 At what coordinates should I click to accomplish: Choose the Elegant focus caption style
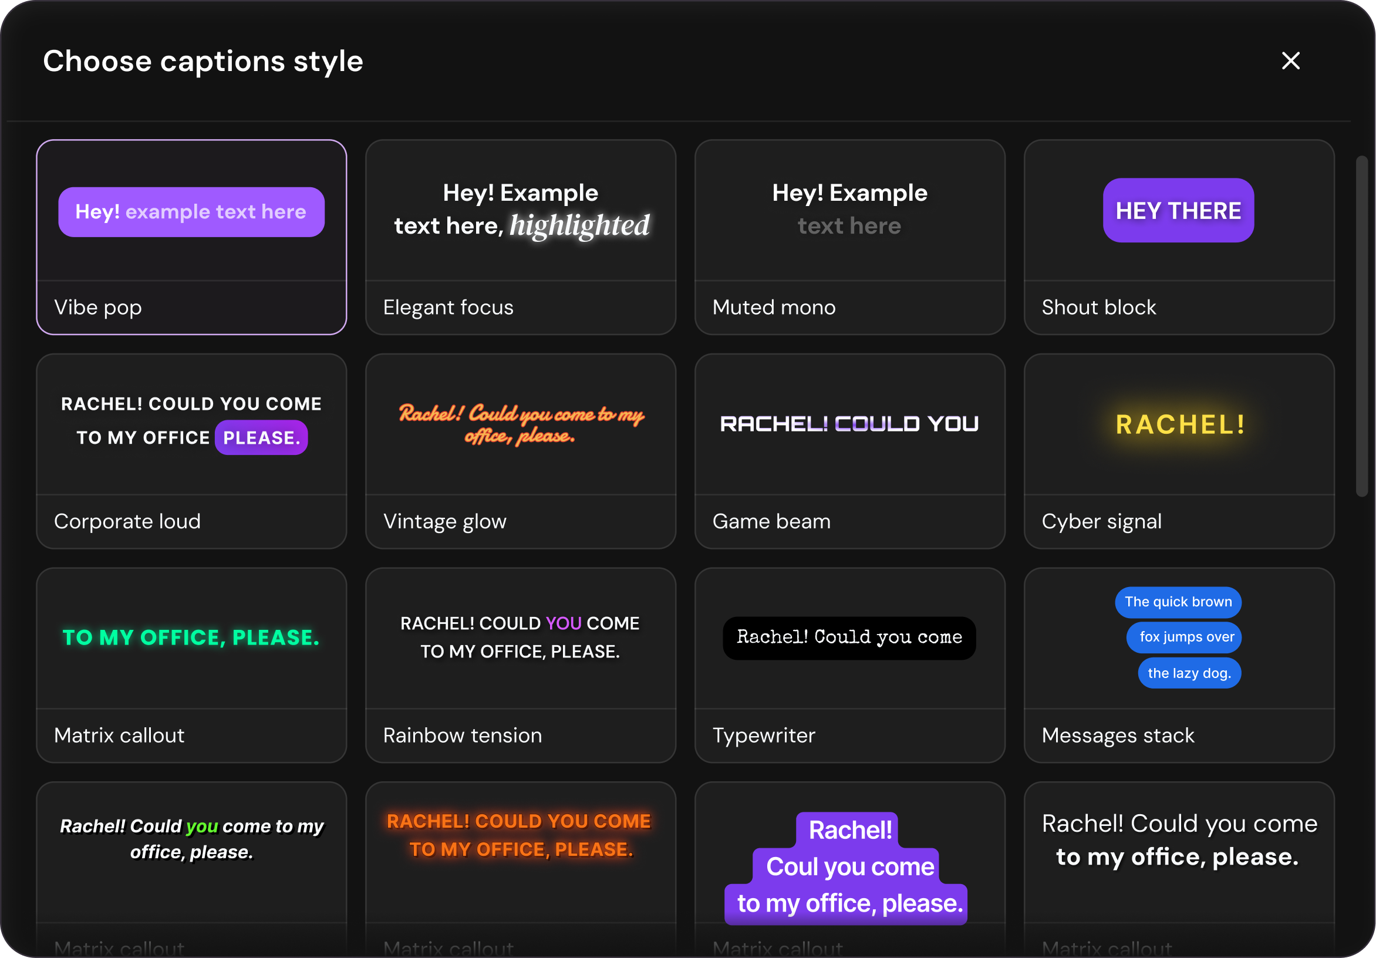click(520, 237)
